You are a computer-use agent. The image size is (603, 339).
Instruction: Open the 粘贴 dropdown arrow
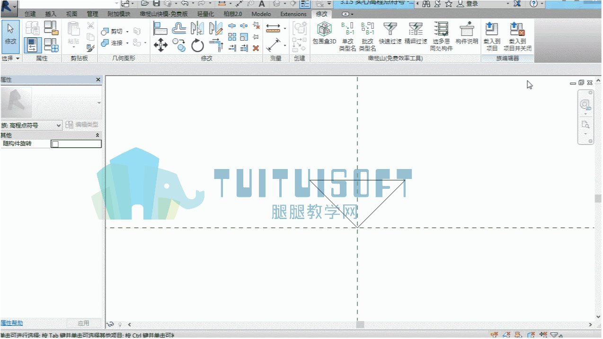coord(73,47)
